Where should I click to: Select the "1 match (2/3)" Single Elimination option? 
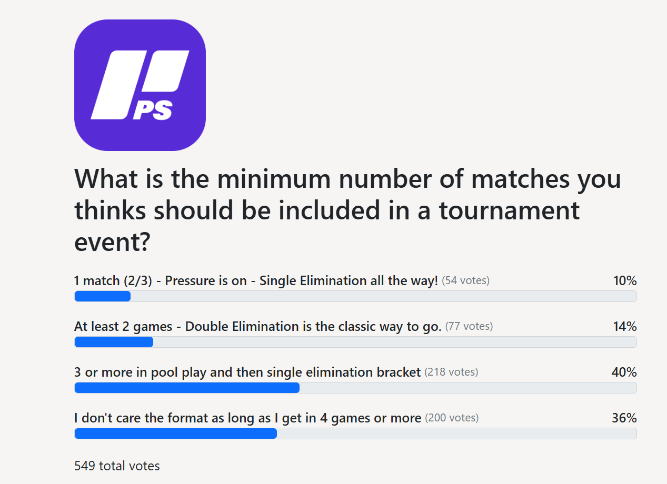[256, 281]
